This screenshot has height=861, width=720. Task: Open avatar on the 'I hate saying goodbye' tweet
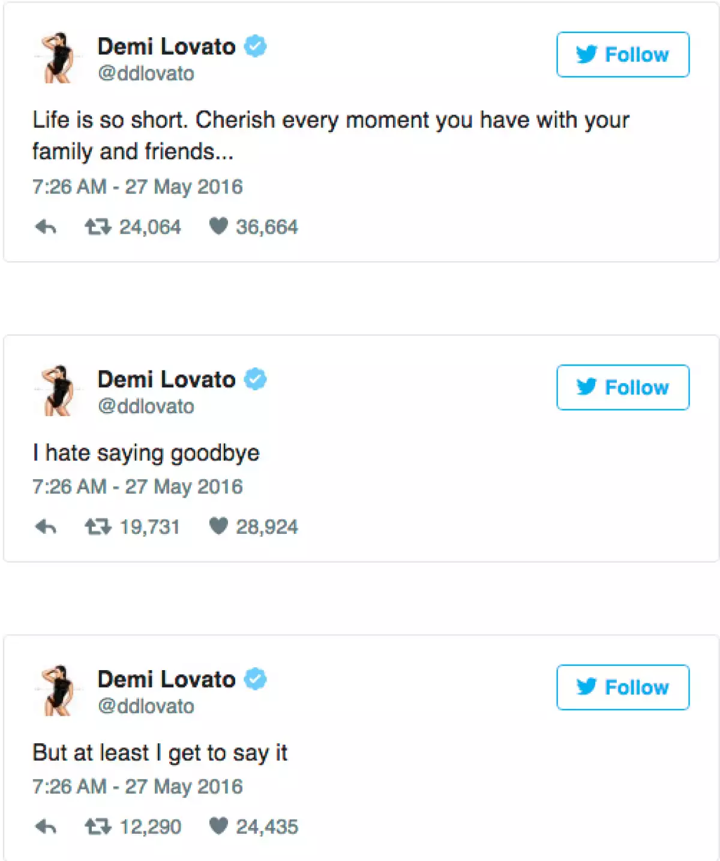[x=58, y=390]
